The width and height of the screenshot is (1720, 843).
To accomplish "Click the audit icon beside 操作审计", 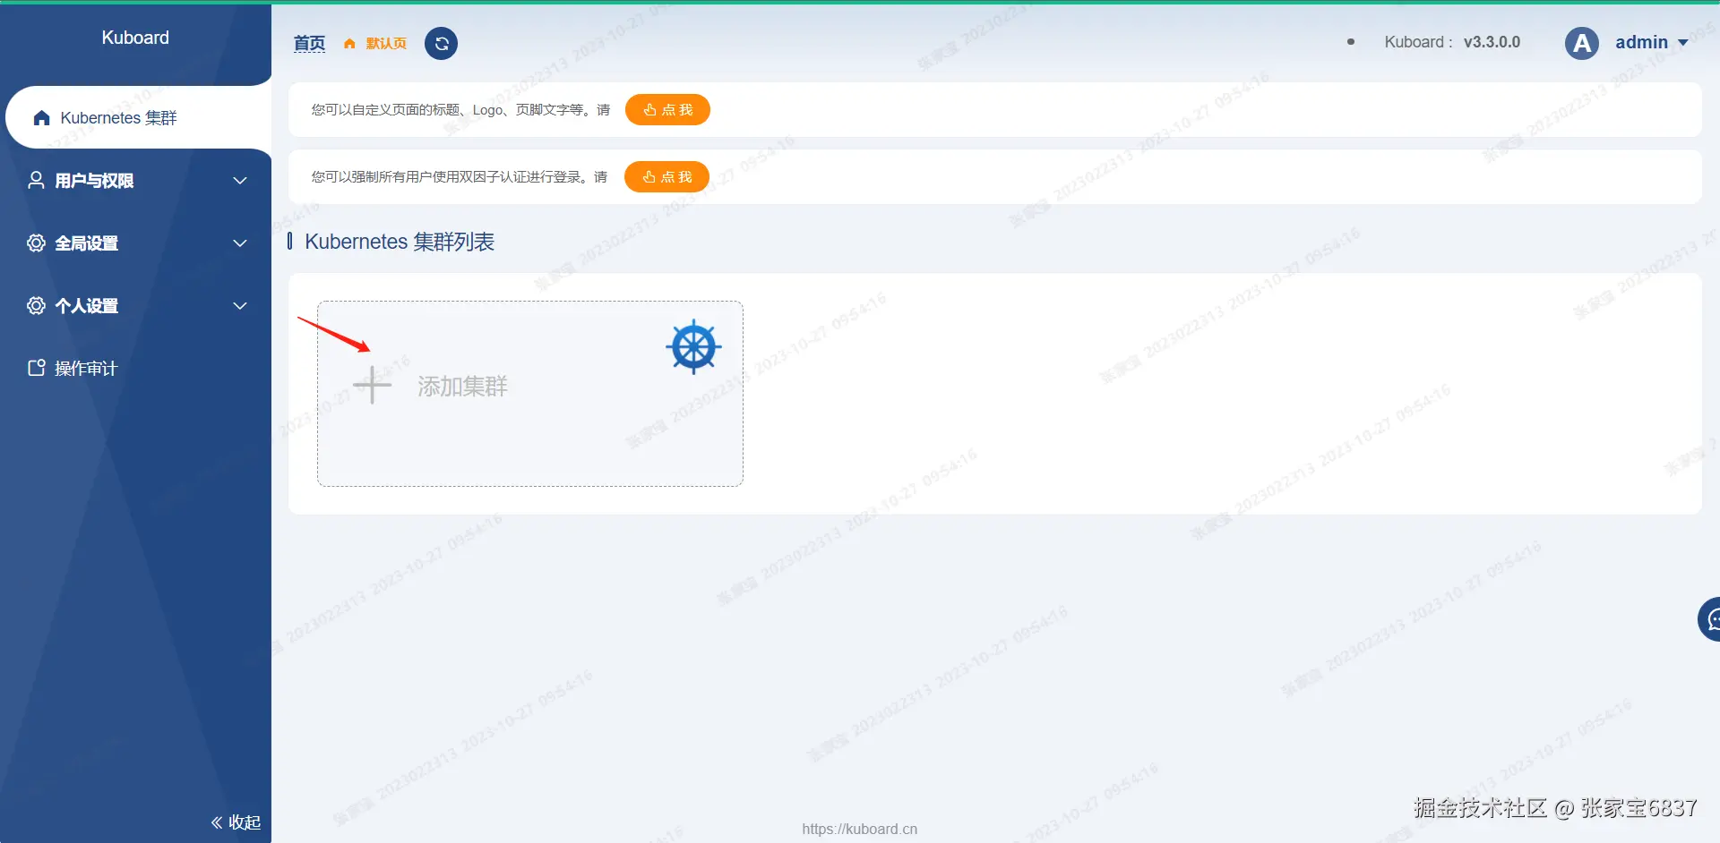I will coord(37,368).
